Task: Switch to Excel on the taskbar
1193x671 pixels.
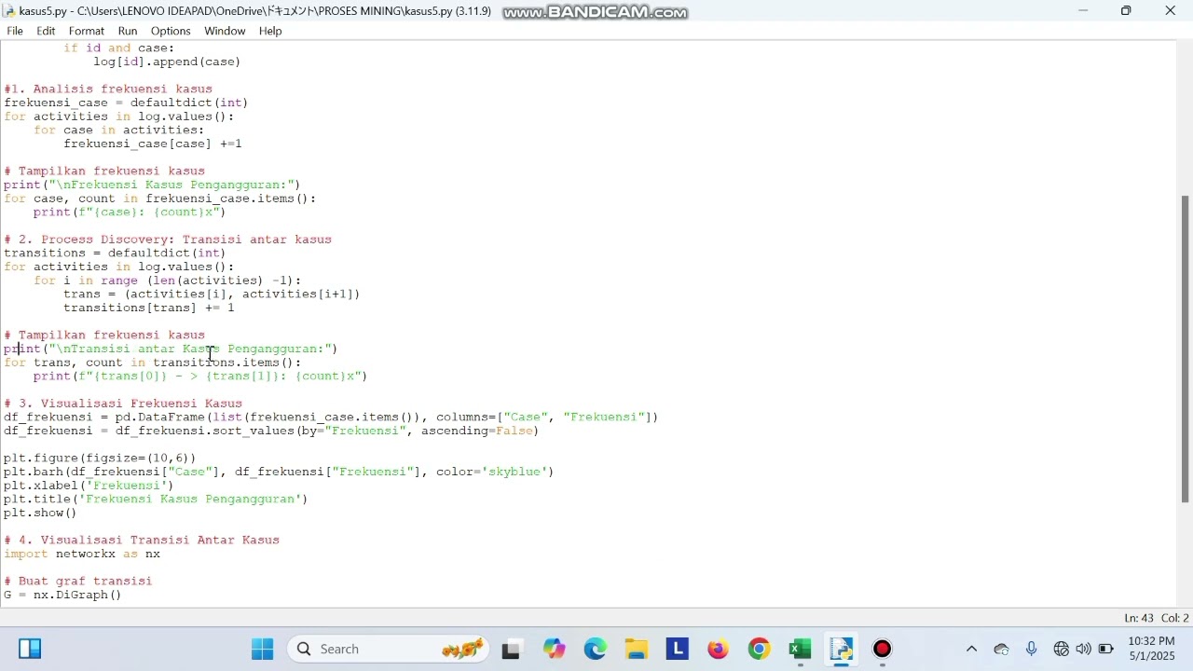Action: click(x=801, y=649)
